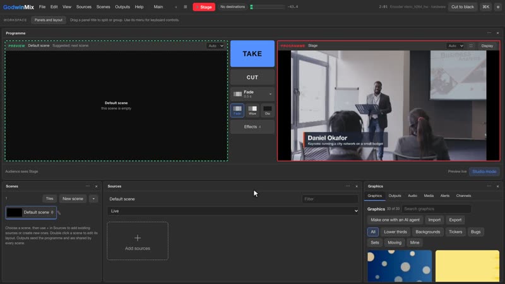Select the Wipe transition icon button
505x284 pixels.
[252, 110]
